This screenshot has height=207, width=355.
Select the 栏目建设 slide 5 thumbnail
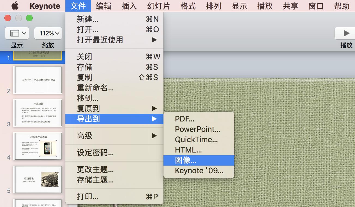[x=38, y=179]
